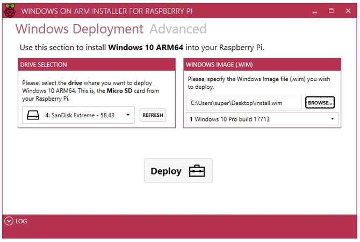
Task: Click the install.wim path field
Action: coord(243,103)
